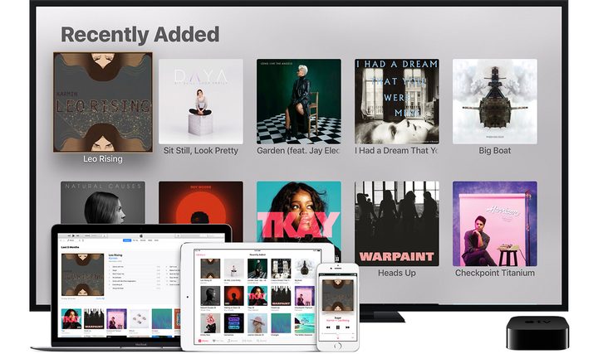598x354 pixels.
Task: Switch to Store tab in MacBook iTunes
Action: pos(156,240)
